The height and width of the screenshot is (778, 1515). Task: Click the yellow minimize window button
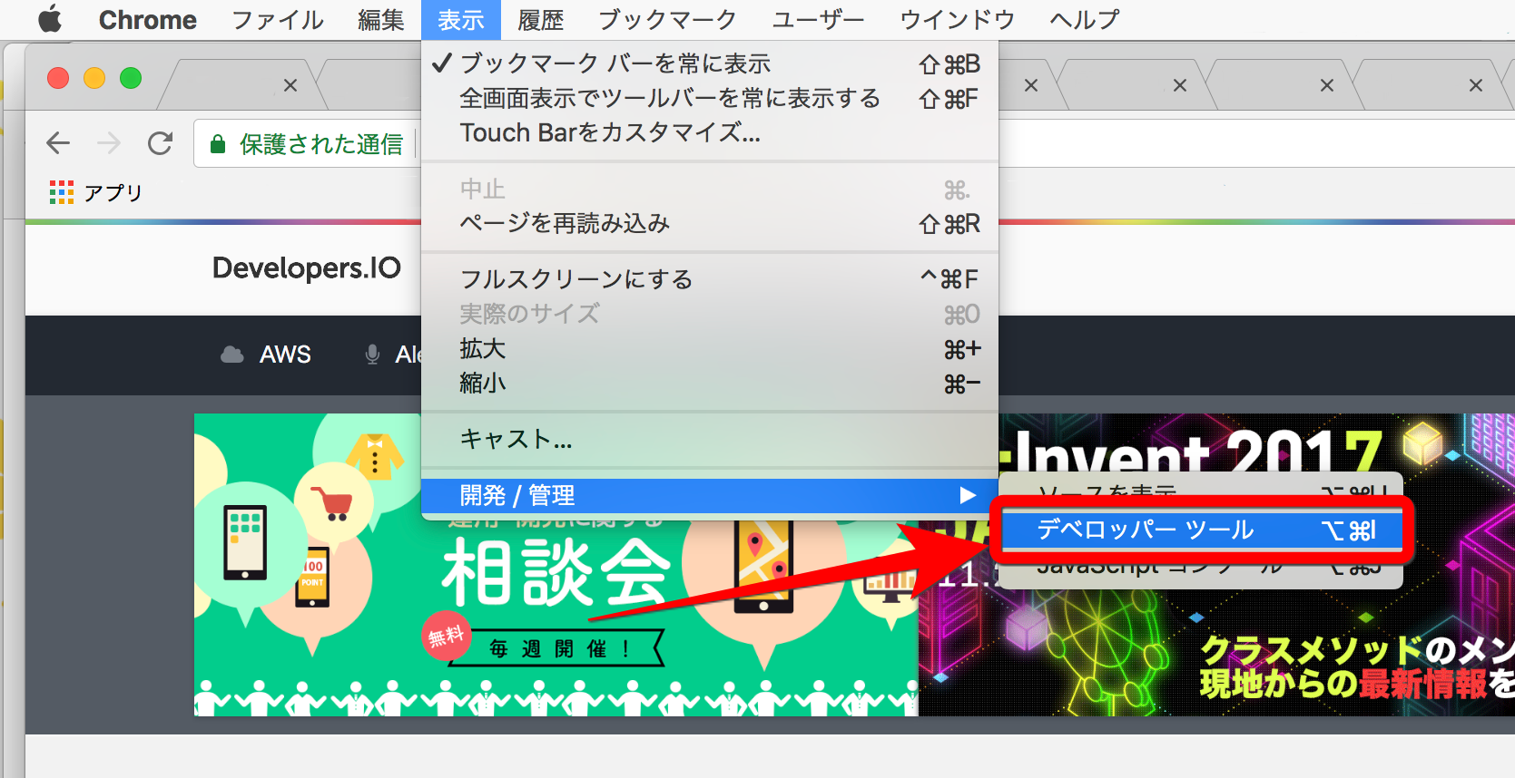(x=94, y=78)
